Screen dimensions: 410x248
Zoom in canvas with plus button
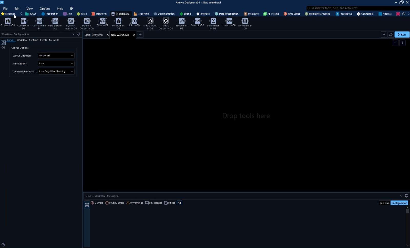coord(403,43)
